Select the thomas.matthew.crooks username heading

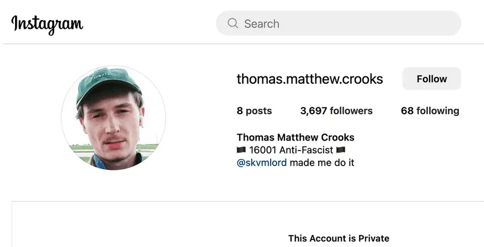(x=309, y=79)
